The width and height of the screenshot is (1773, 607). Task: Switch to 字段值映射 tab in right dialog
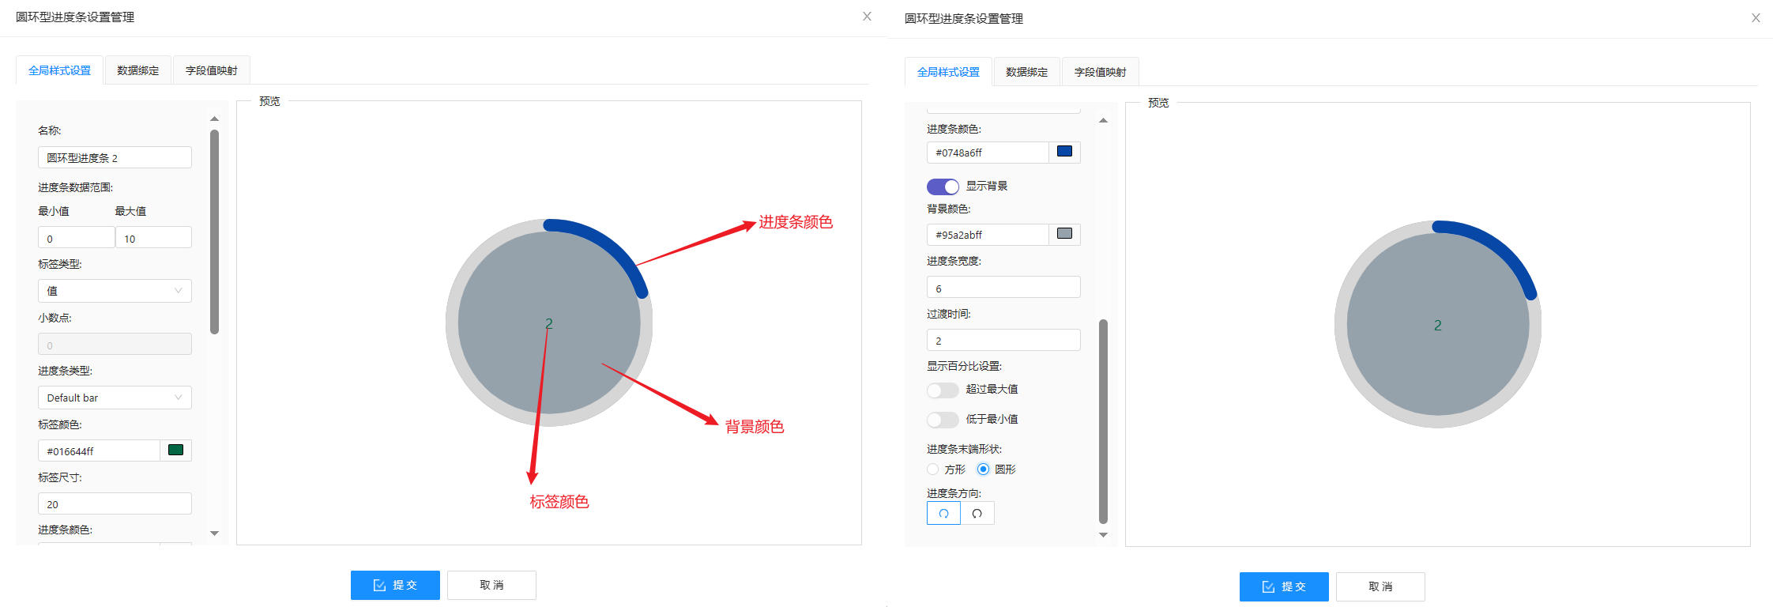[x=1101, y=72]
